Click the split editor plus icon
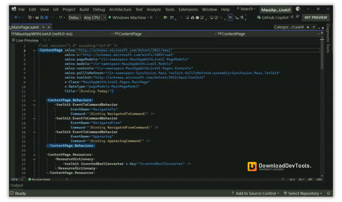The height and width of the screenshot is (202, 342). [x=322, y=33]
